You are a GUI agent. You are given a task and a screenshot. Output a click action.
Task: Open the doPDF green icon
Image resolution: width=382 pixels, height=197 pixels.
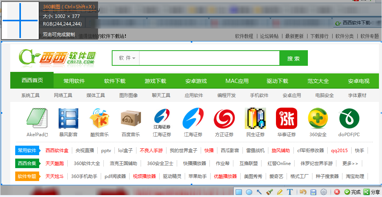pos(349,119)
